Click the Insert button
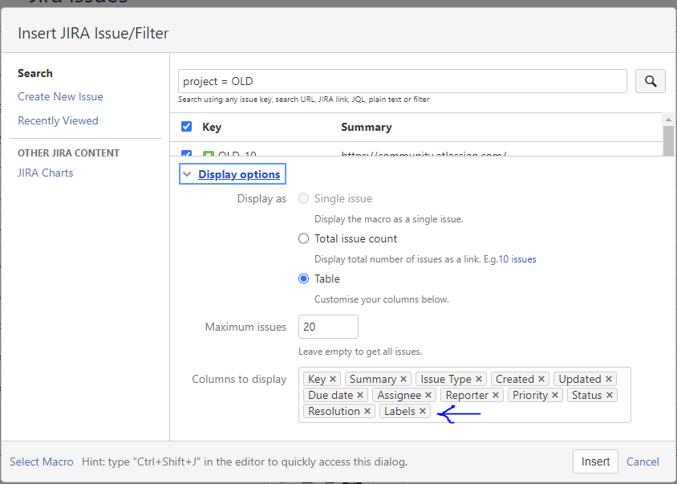The image size is (677, 484). pos(595,462)
